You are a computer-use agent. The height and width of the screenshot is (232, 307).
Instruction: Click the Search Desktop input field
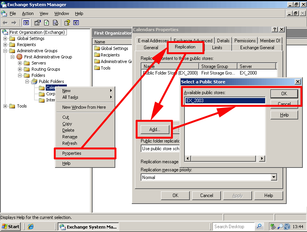click(x=234, y=227)
